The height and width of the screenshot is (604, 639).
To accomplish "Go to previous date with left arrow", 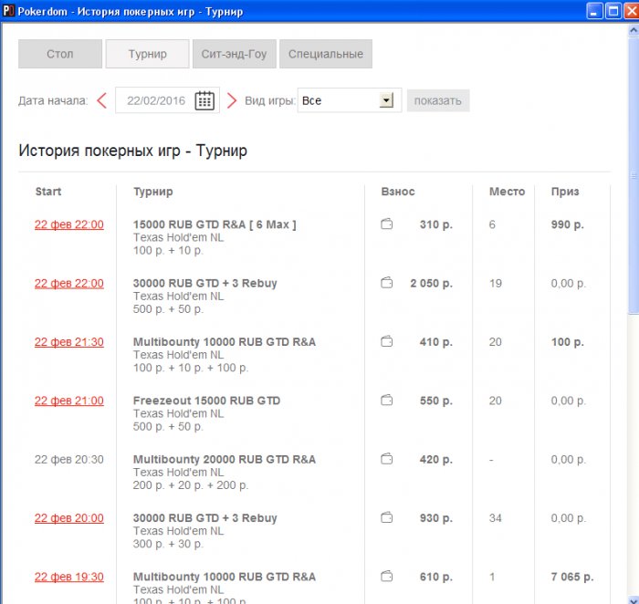I will point(102,100).
